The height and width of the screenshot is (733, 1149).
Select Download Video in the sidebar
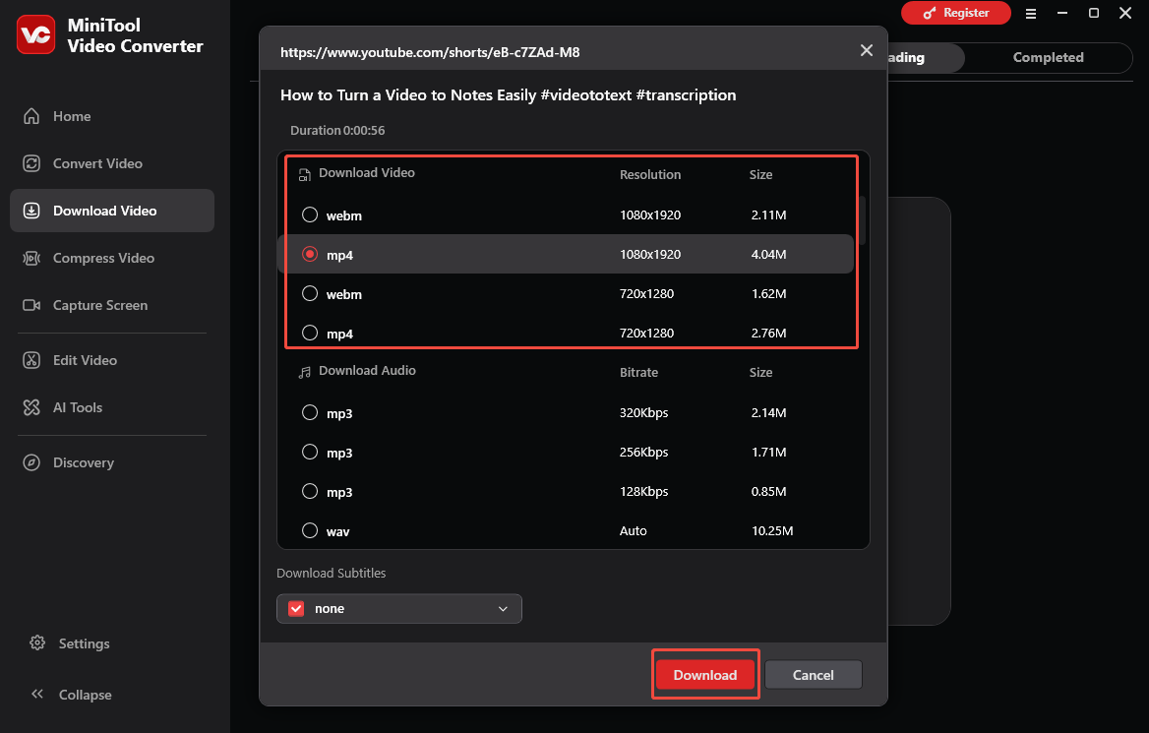[x=111, y=211]
